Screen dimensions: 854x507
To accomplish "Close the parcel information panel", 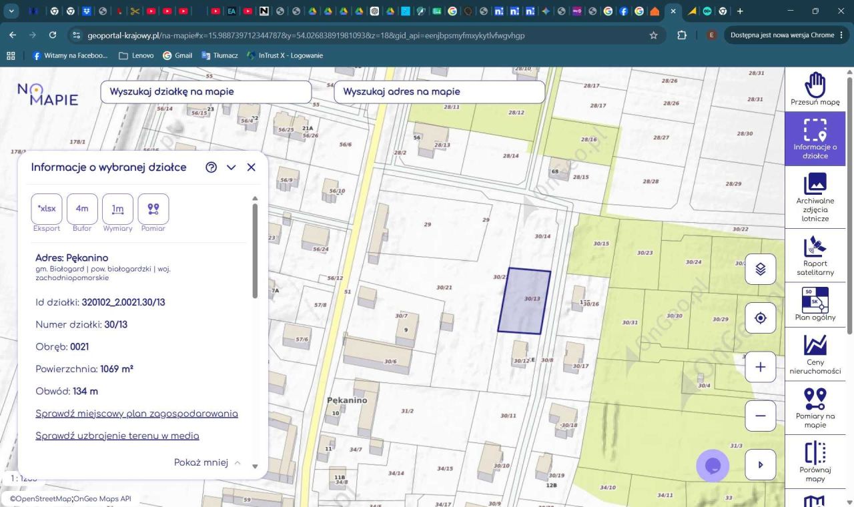I will 251,167.
